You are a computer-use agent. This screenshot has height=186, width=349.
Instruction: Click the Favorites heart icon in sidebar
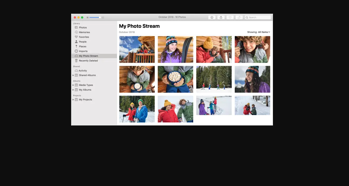(x=76, y=37)
